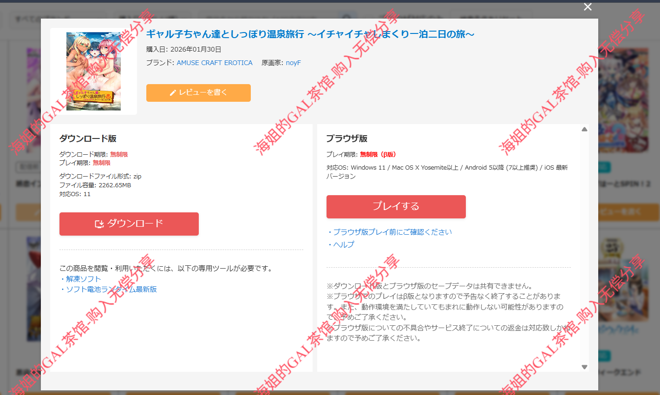
Task: Open the ヘルプ link under プレイする
Action: point(343,244)
